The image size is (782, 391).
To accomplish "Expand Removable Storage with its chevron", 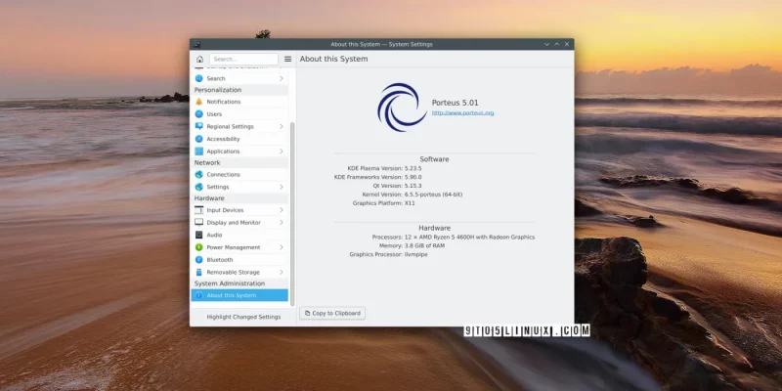I will tap(282, 272).
